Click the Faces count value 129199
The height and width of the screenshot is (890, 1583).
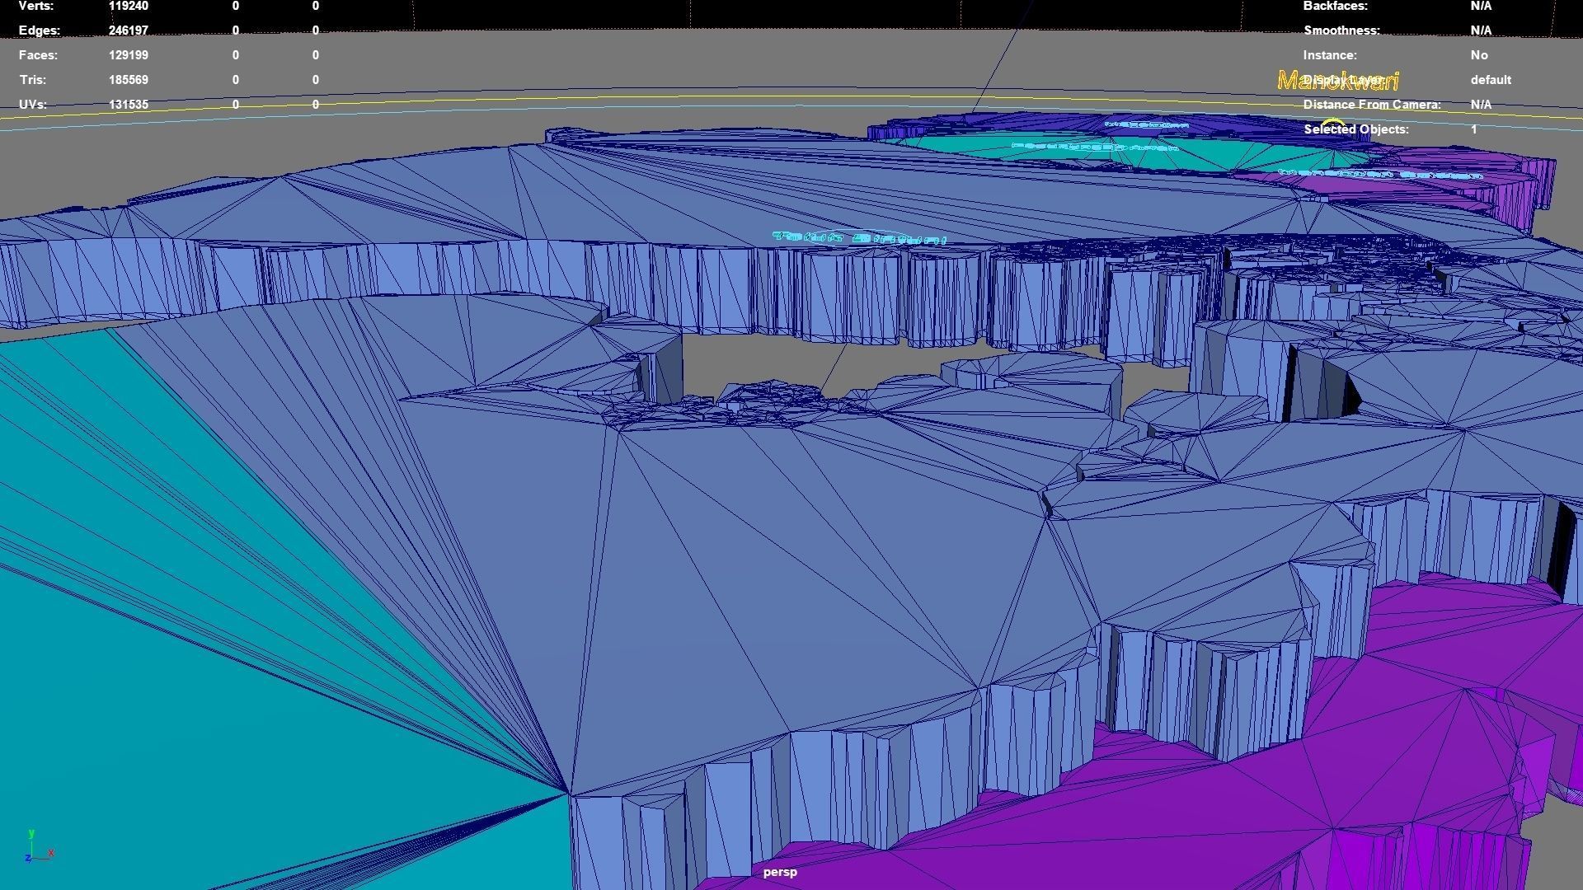[x=128, y=55]
